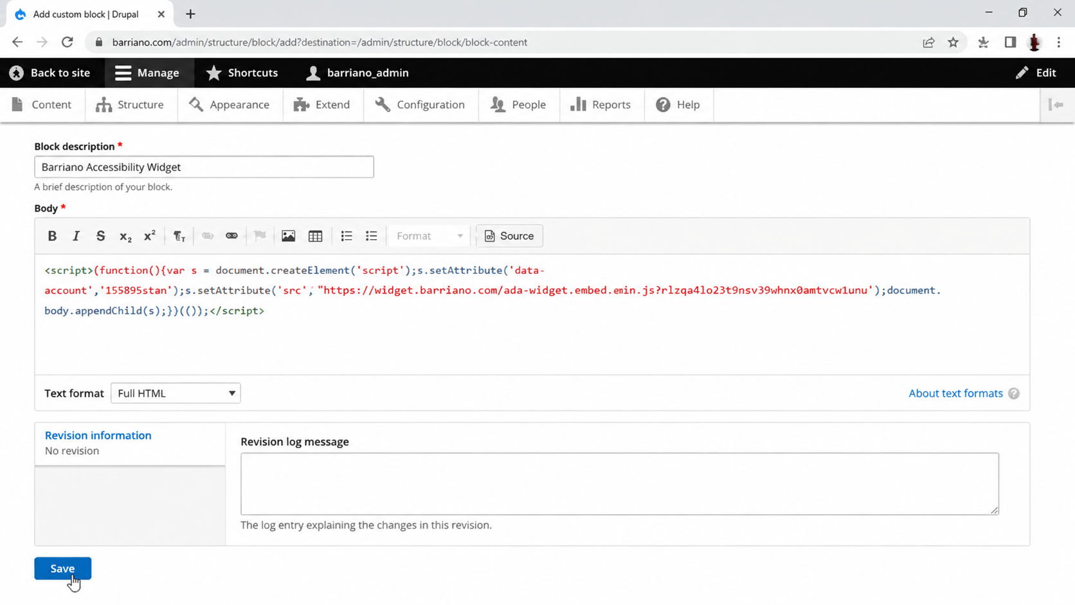Apply strikethrough formatting
Viewport: 1075px width, 605px height.
(x=100, y=236)
